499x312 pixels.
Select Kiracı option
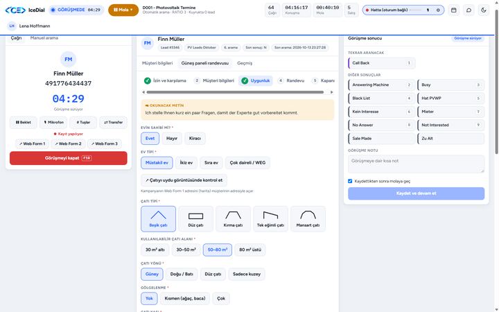pos(195,139)
